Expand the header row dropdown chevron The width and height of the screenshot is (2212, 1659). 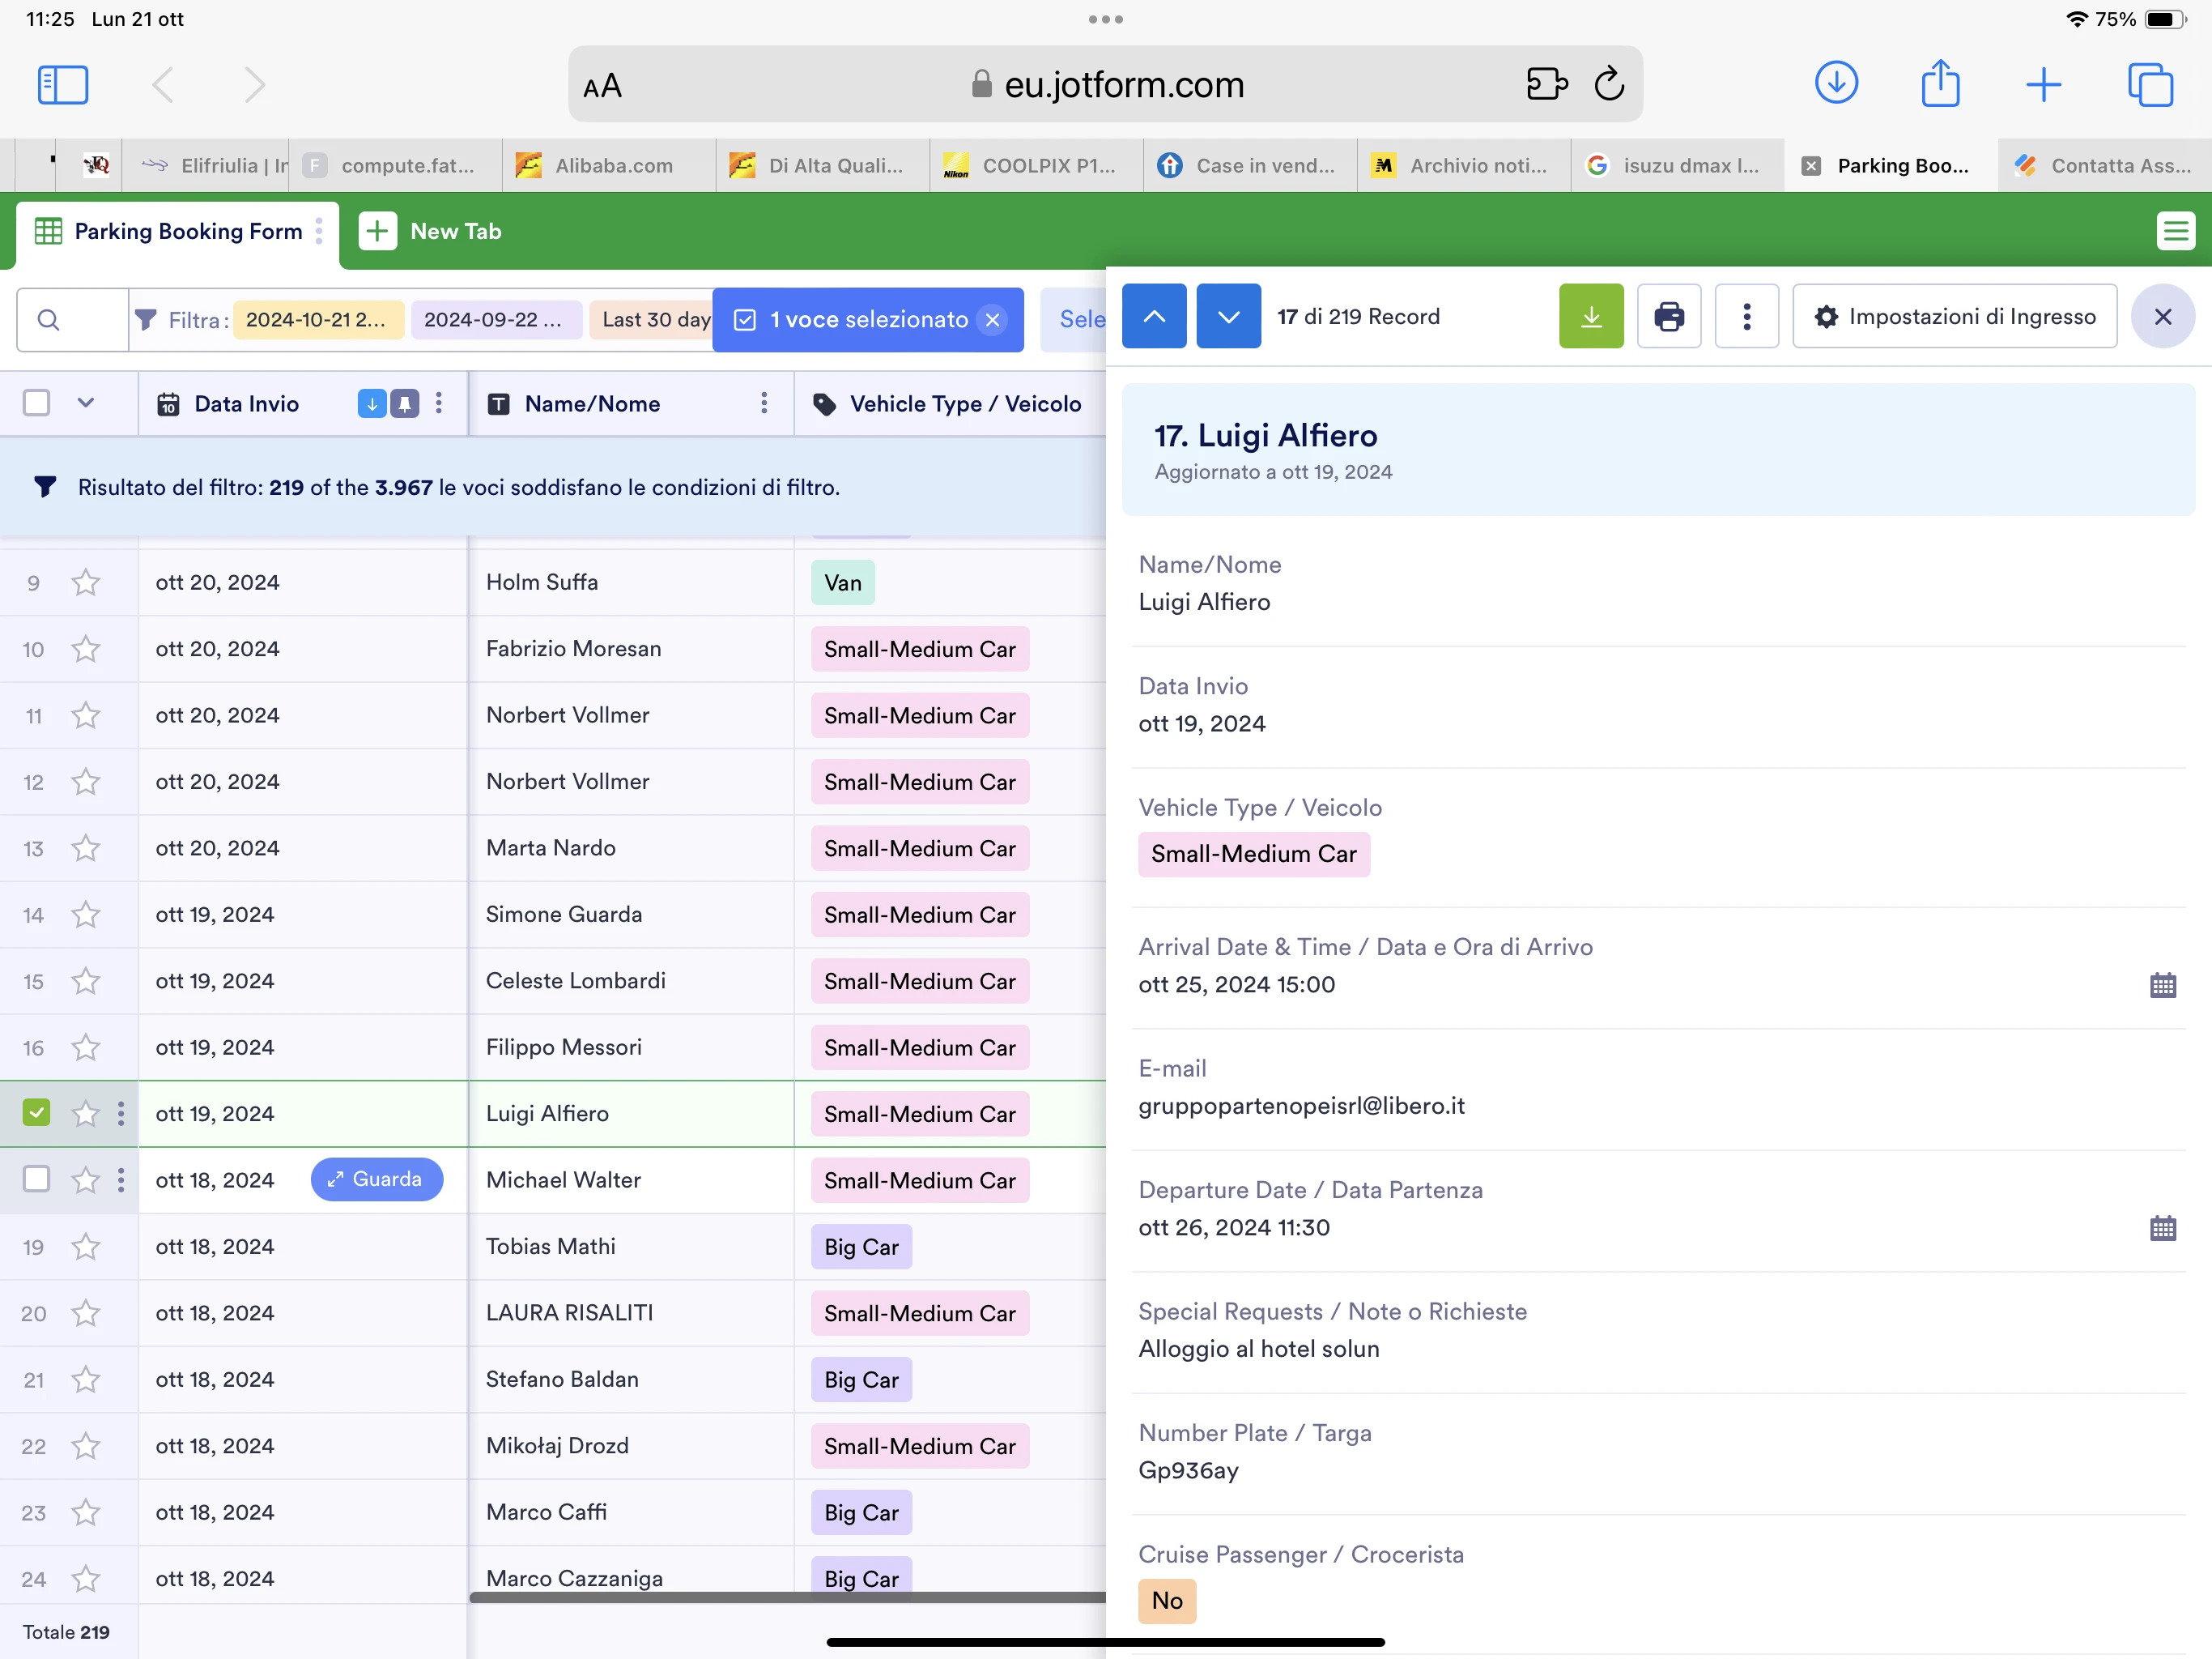(x=86, y=403)
